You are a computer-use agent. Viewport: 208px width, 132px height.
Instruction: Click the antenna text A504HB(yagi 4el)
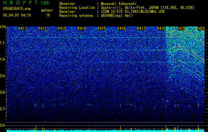117,16
